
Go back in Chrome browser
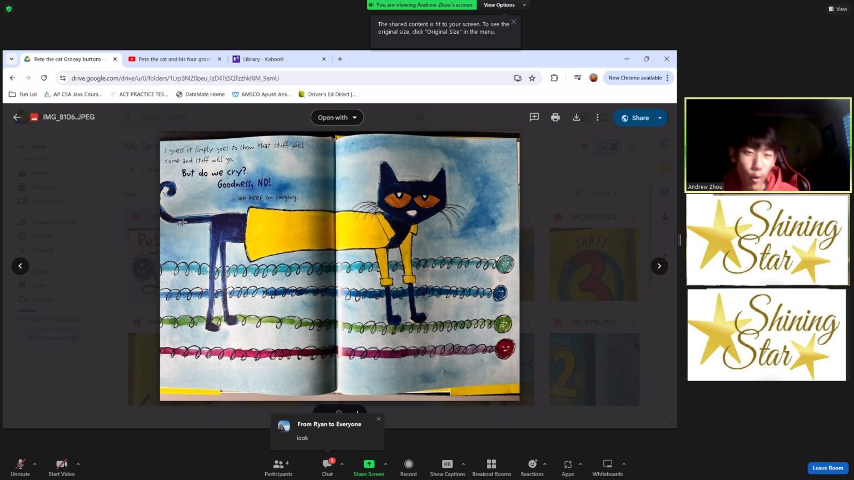[x=12, y=78]
